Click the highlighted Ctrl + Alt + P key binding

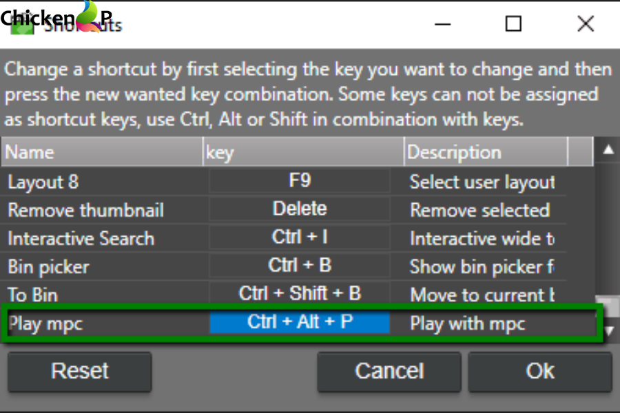pyautogui.click(x=300, y=323)
